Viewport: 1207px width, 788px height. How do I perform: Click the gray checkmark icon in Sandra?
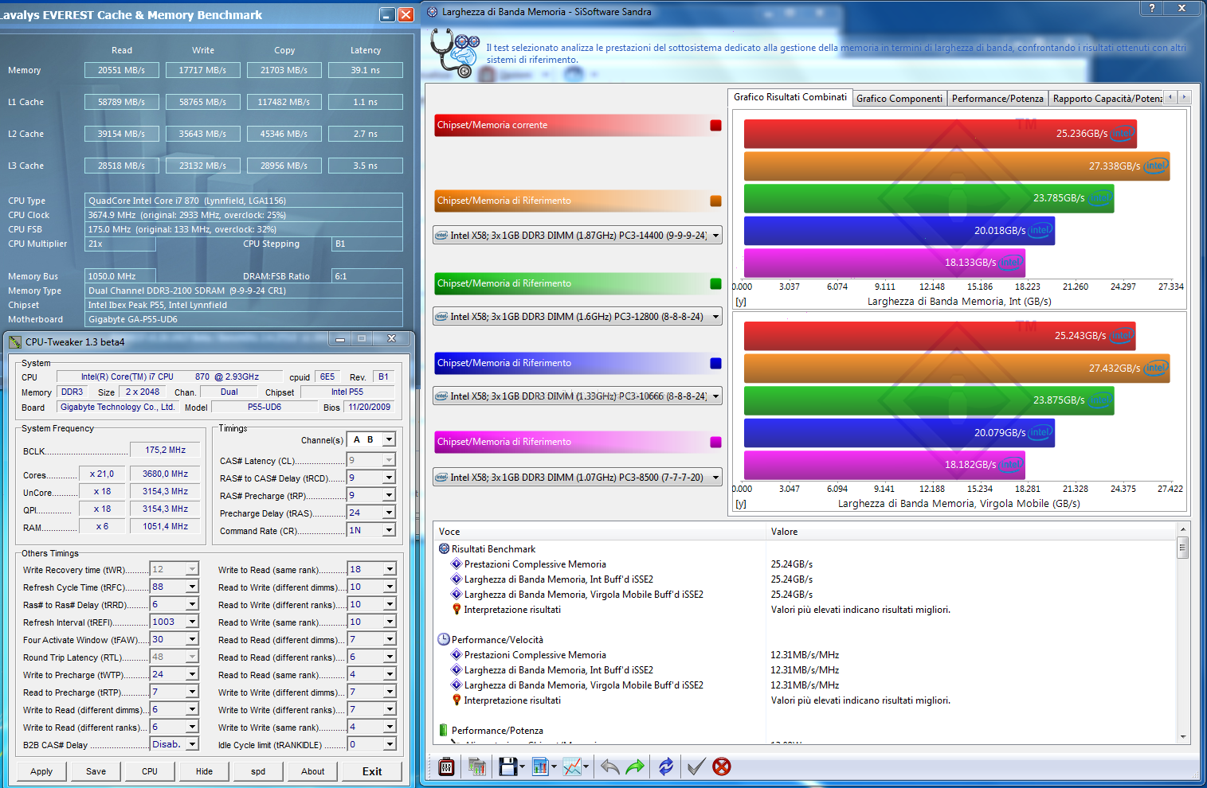696,767
